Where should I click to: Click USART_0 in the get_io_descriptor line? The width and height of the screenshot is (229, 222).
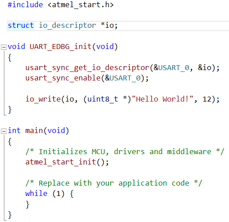(174, 68)
